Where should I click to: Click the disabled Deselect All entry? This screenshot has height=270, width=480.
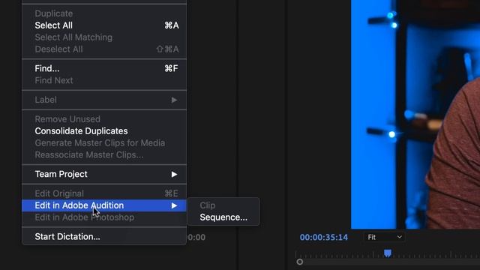tap(104, 49)
